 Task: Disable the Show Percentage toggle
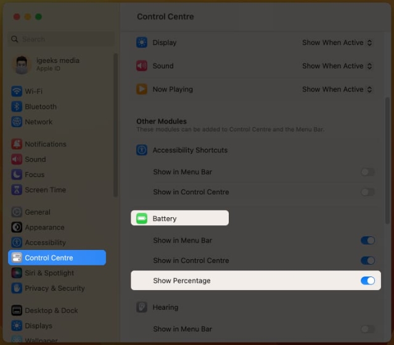[x=367, y=281]
